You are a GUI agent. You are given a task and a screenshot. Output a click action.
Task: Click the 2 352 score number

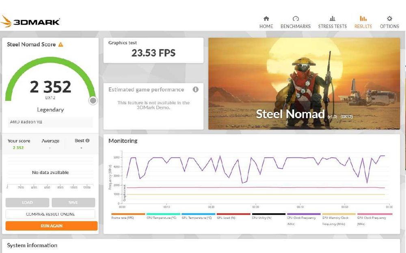click(x=50, y=87)
